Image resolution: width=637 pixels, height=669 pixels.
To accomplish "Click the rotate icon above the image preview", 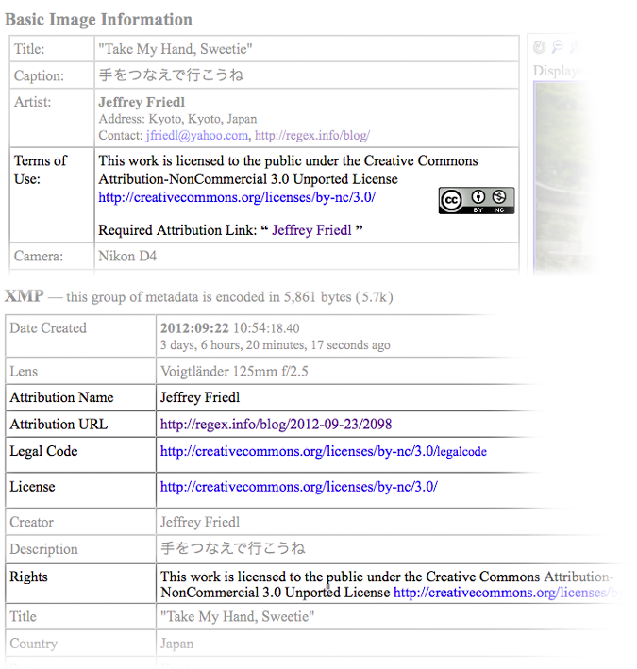I will 540,46.
